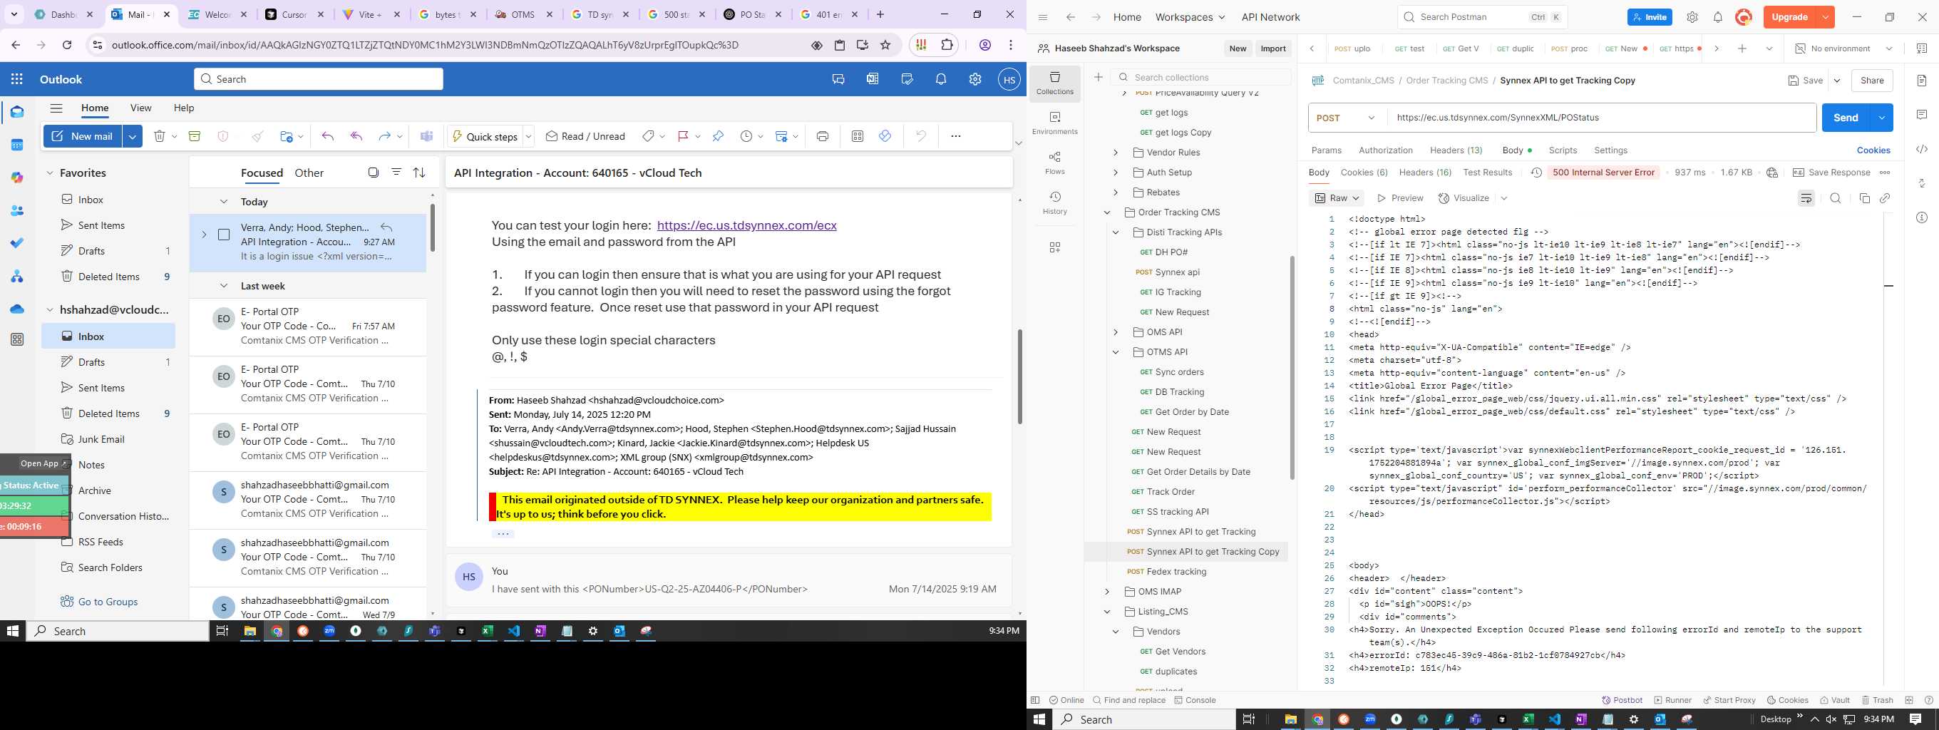Open the POST method dropdown in Postman
This screenshot has height=730, width=1939.
(1347, 118)
